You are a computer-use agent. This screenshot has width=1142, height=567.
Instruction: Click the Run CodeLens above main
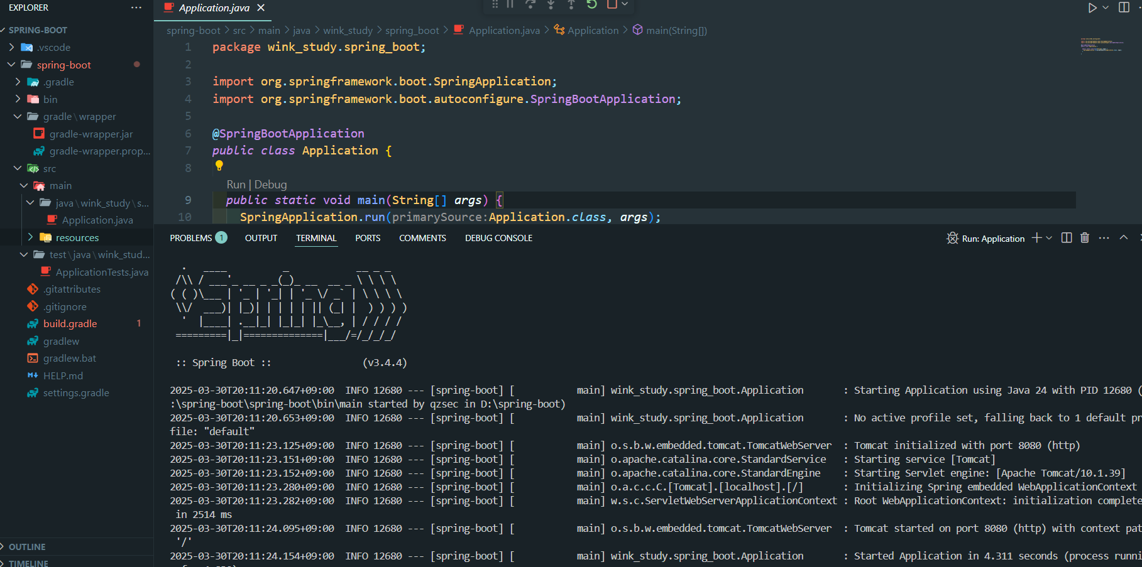click(x=236, y=185)
